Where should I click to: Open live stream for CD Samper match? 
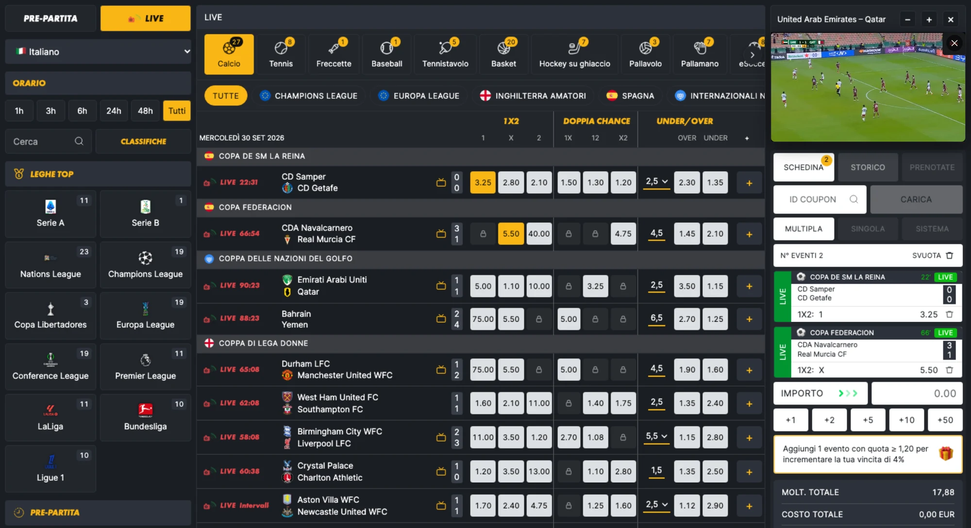tap(441, 183)
